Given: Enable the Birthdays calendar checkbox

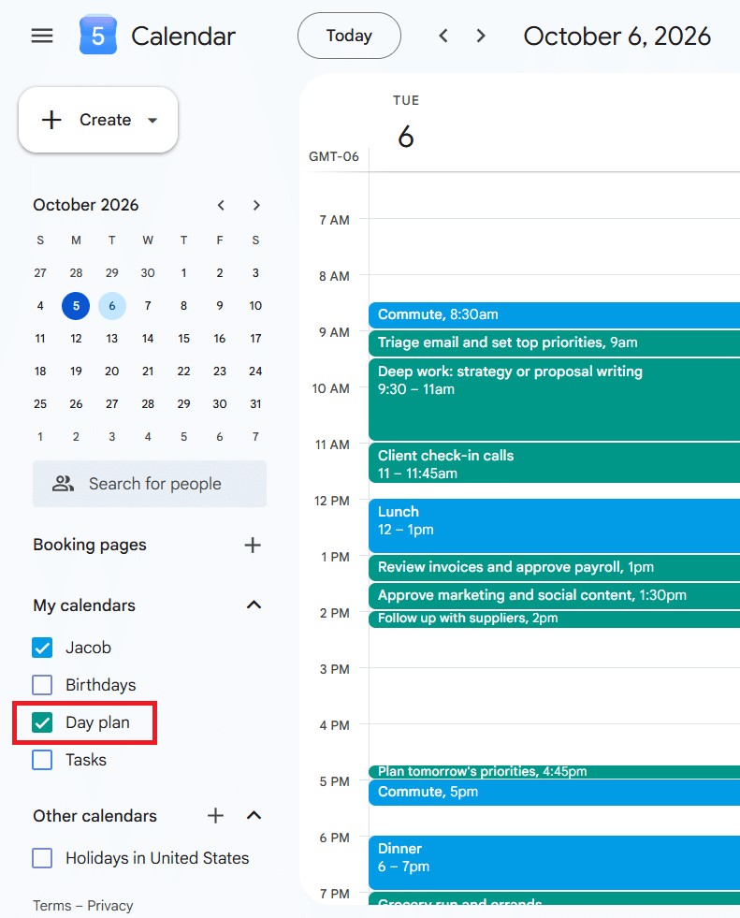Looking at the screenshot, I should [42, 685].
